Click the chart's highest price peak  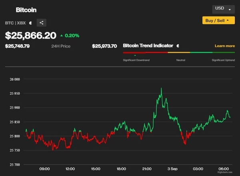161,88
